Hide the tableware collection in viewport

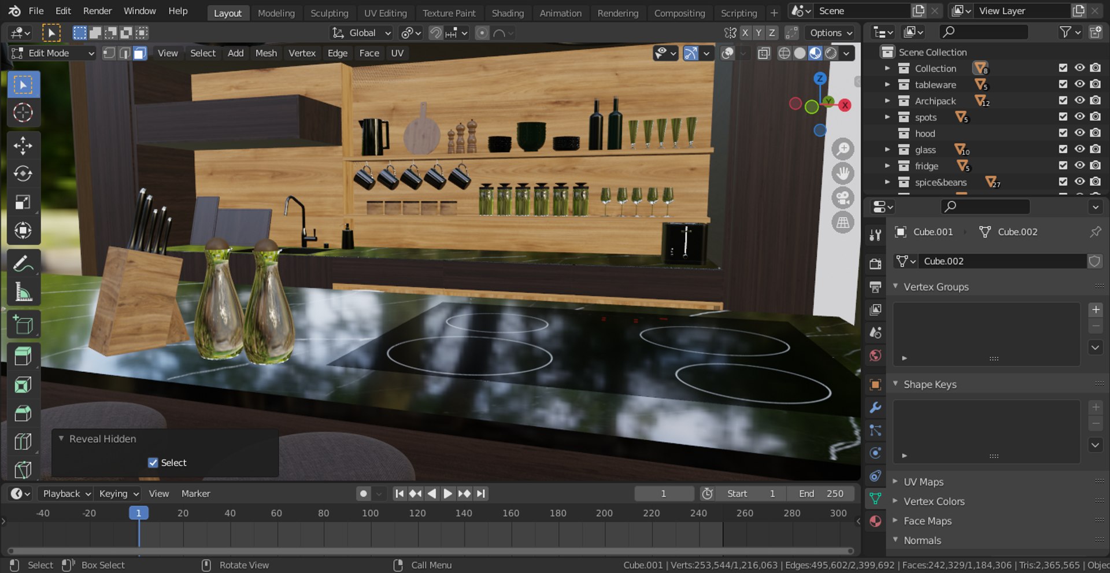coord(1079,84)
